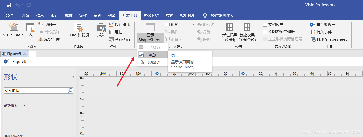
Task: Click the shape search magnifier icon
Action: pyautogui.click(x=70, y=90)
